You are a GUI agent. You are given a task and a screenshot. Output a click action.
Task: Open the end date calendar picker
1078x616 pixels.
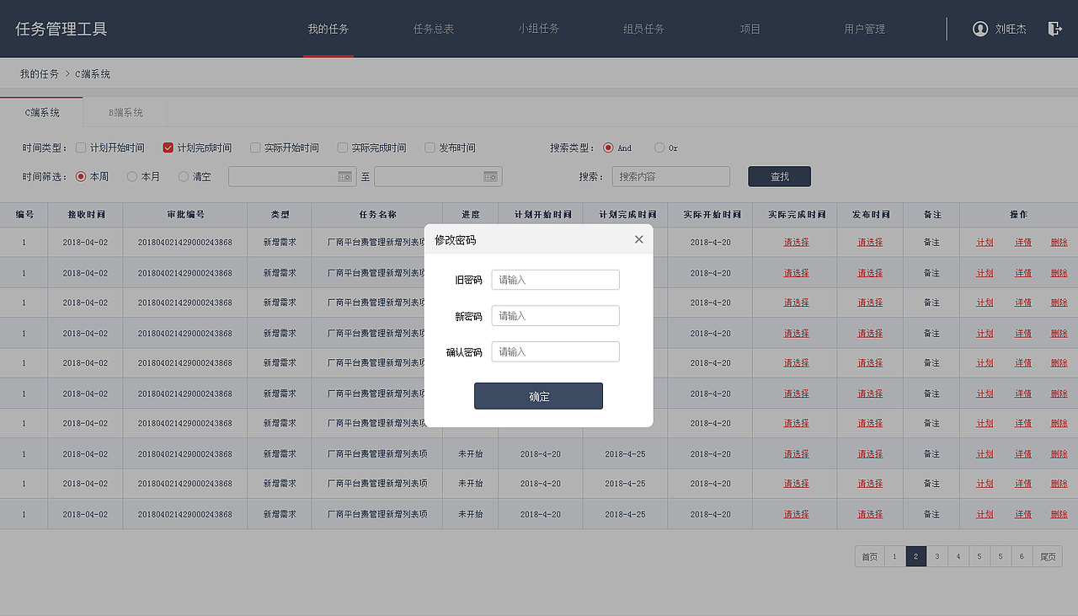(491, 176)
